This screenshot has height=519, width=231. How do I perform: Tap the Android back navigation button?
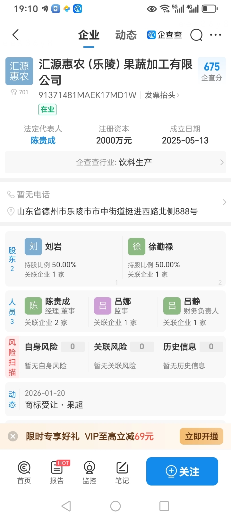66,506
